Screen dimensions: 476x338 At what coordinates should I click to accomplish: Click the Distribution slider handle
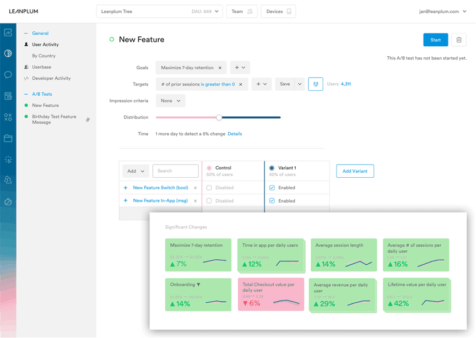pos(219,117)
